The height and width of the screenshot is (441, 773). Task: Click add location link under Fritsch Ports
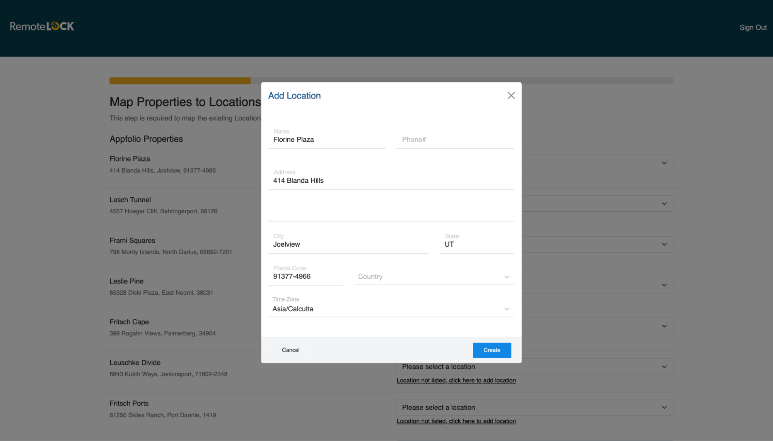[x=456, y=421]
